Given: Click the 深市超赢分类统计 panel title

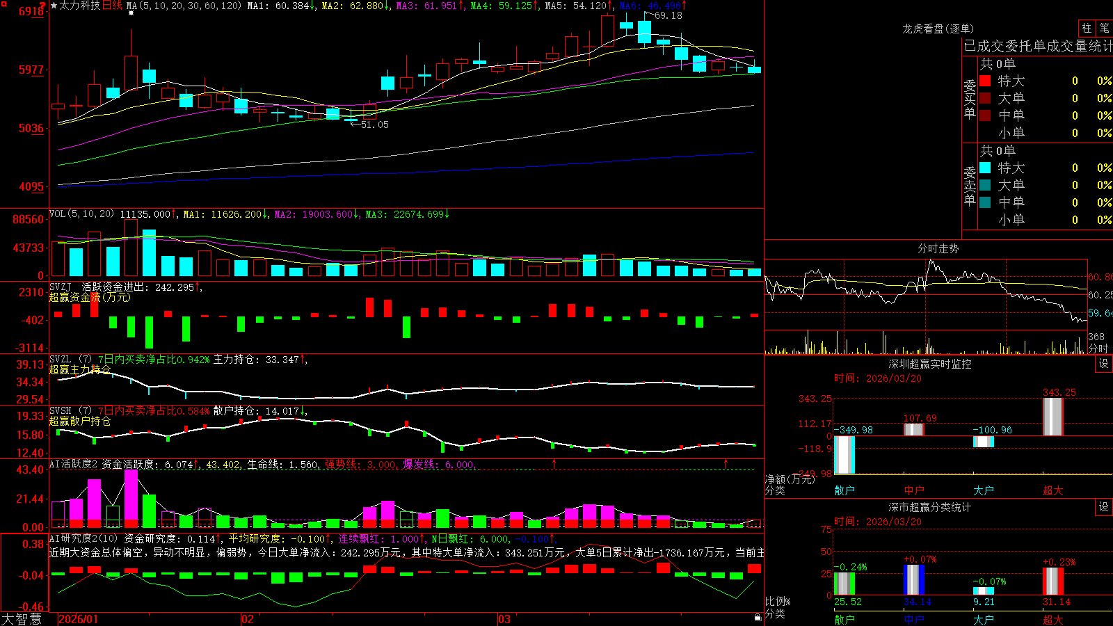Looking at the screenshot, I should click(x=930, y=507).
